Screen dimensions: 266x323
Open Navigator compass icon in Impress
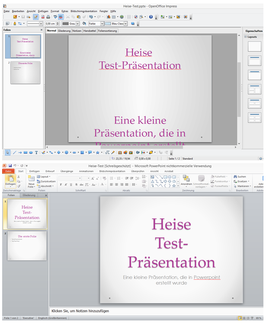pyautogui.click(x=136, y=17)
